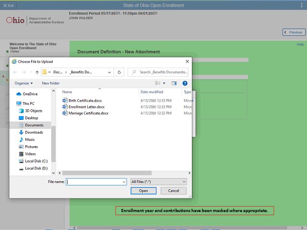Click the Cancel button
Image resolution: width=307 pixels, height=230 pixels.
coord(174,191)
